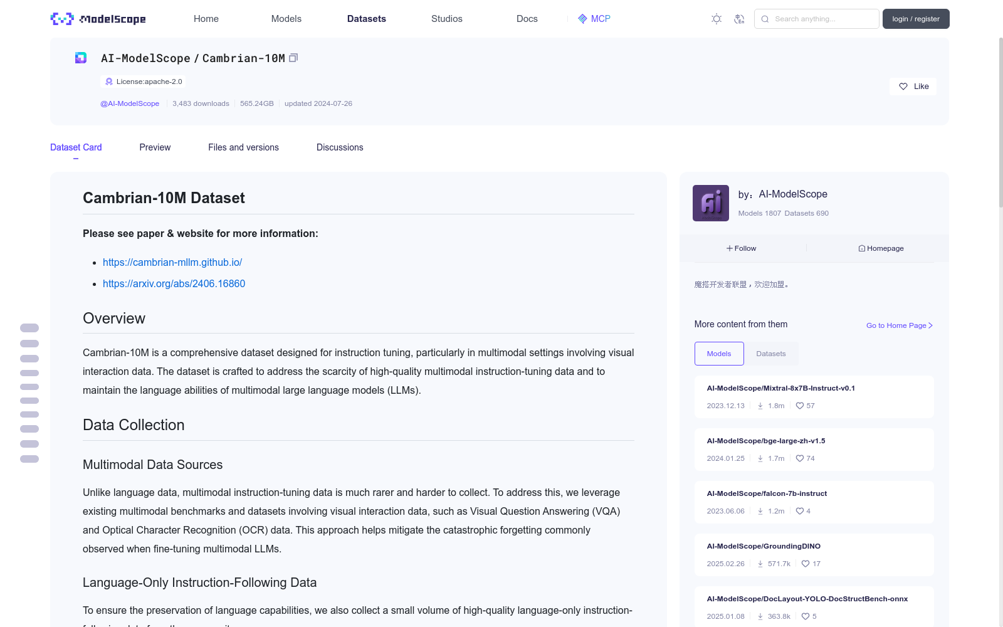Click the heart icon in Like button

903,87
